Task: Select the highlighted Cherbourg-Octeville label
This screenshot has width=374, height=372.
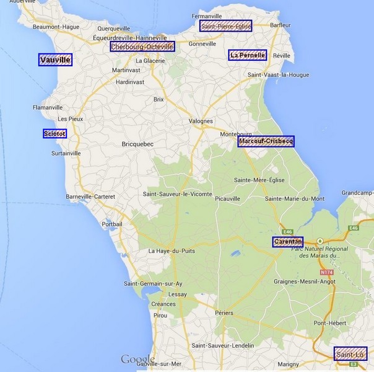Action: click(x=142, y=46)
